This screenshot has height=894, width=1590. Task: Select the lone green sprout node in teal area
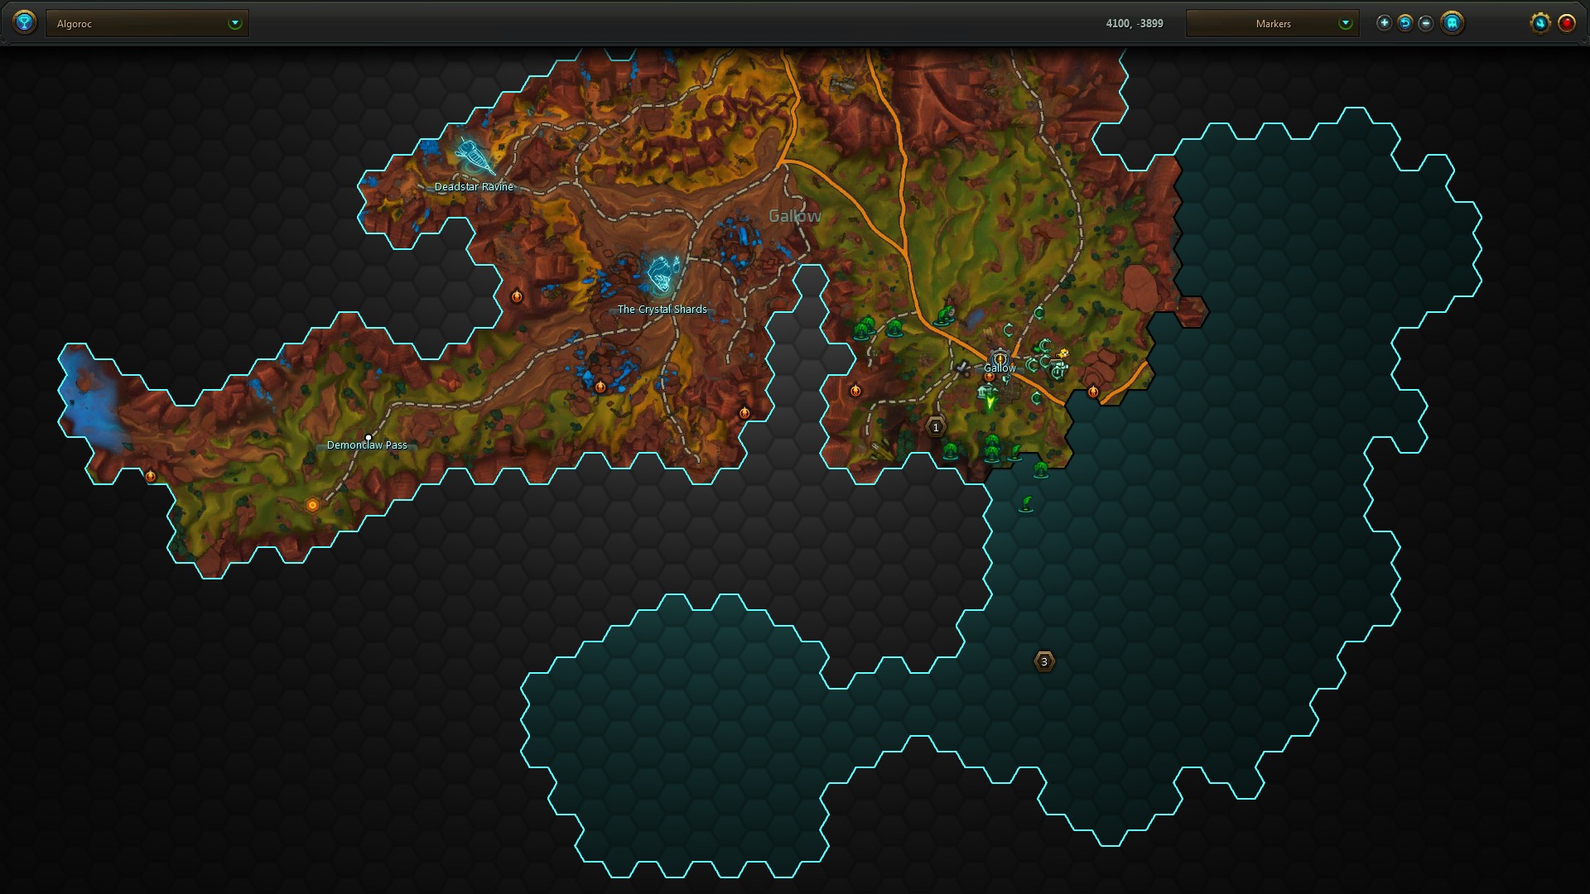[1026, 503]
